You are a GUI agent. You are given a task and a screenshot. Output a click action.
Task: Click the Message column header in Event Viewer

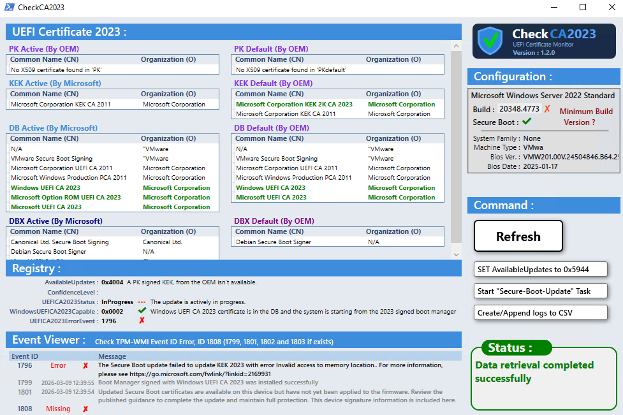tap(112, 356)
